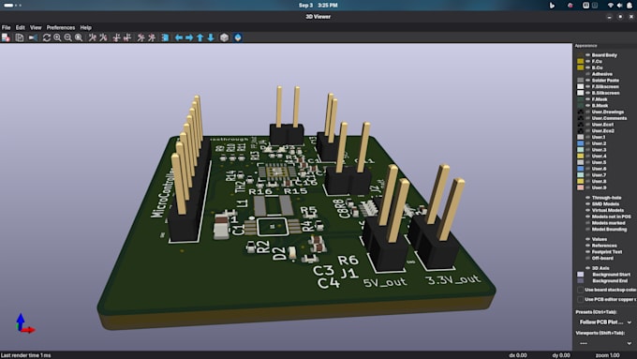Enable Use board stackup colors checkbox
Viewport: 637px width, 359px height.
tap(581, 290)
